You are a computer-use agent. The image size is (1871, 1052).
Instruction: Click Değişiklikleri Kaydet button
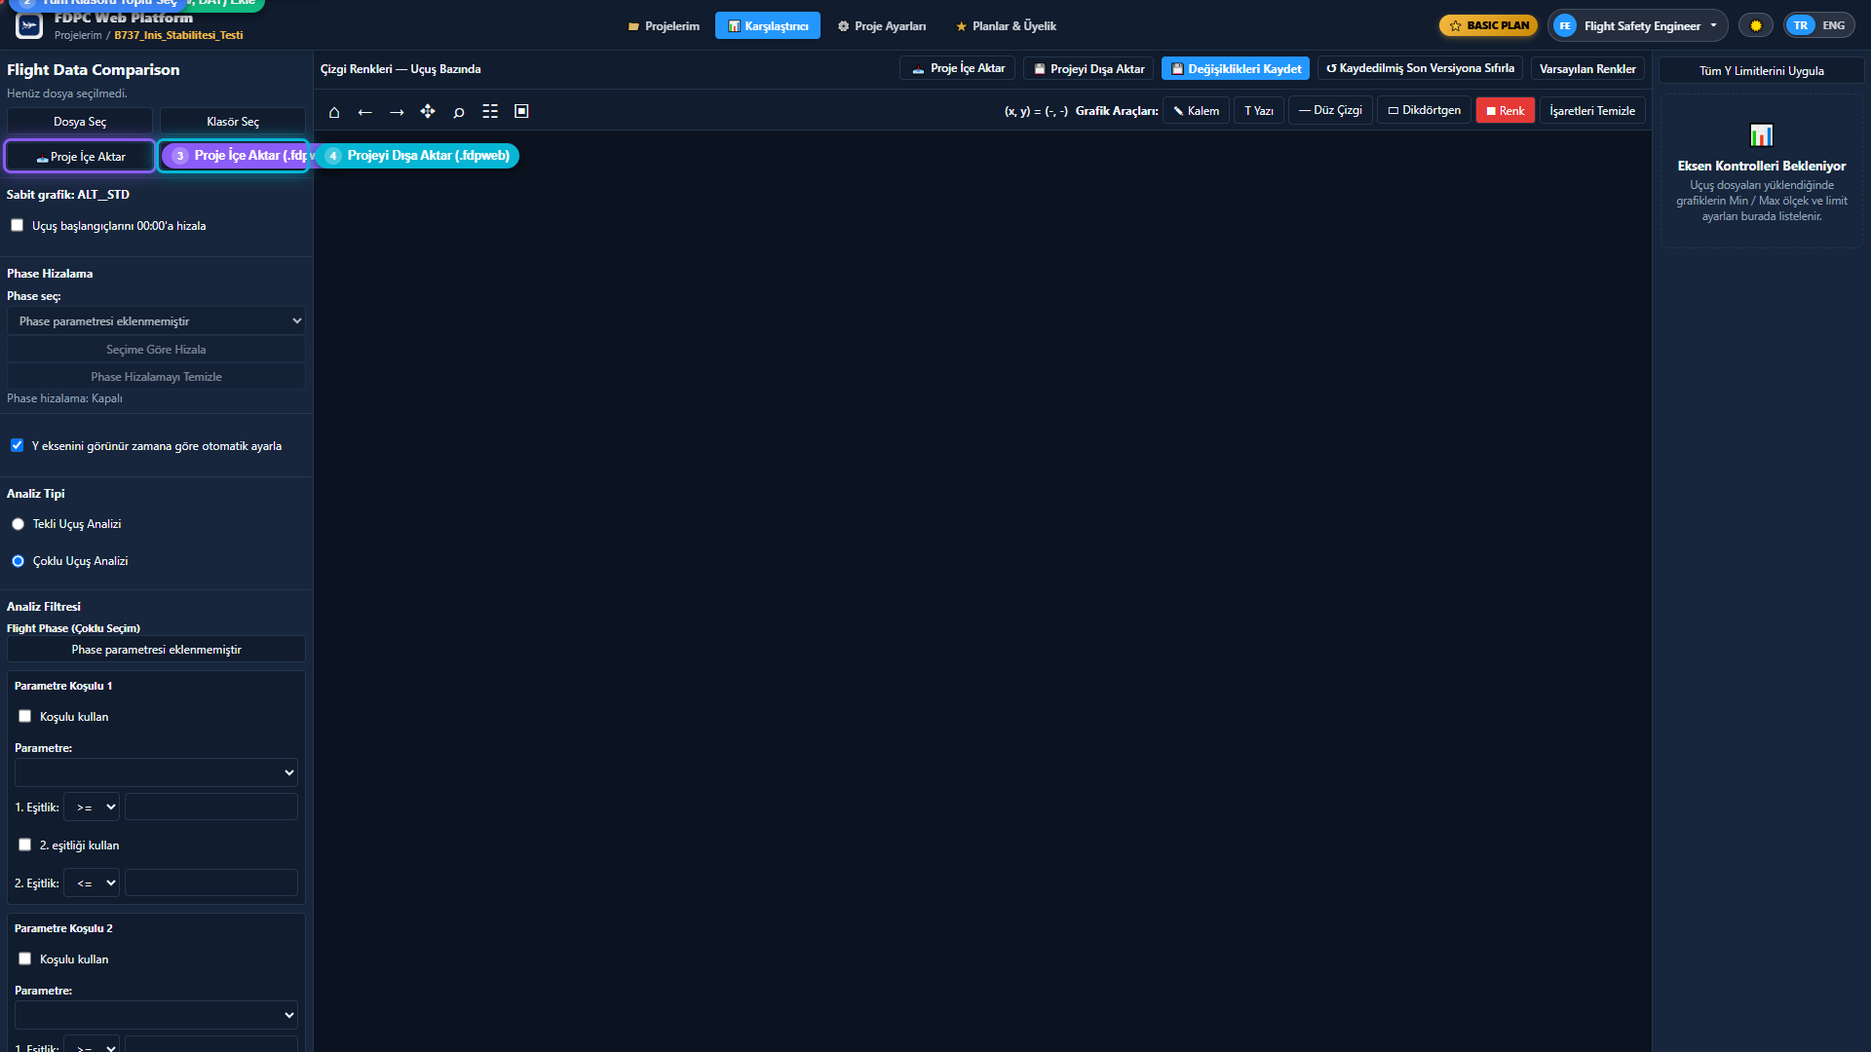[1236, 69]
